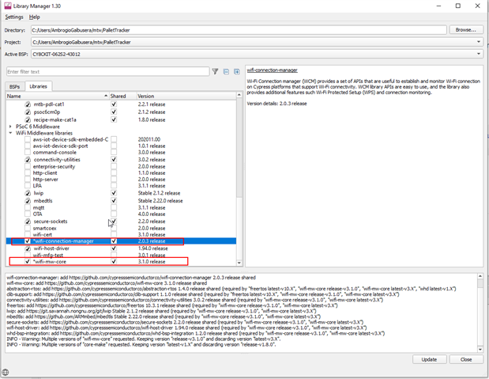Click the Browse... button

pyautogui.click(x=465, y=30)
